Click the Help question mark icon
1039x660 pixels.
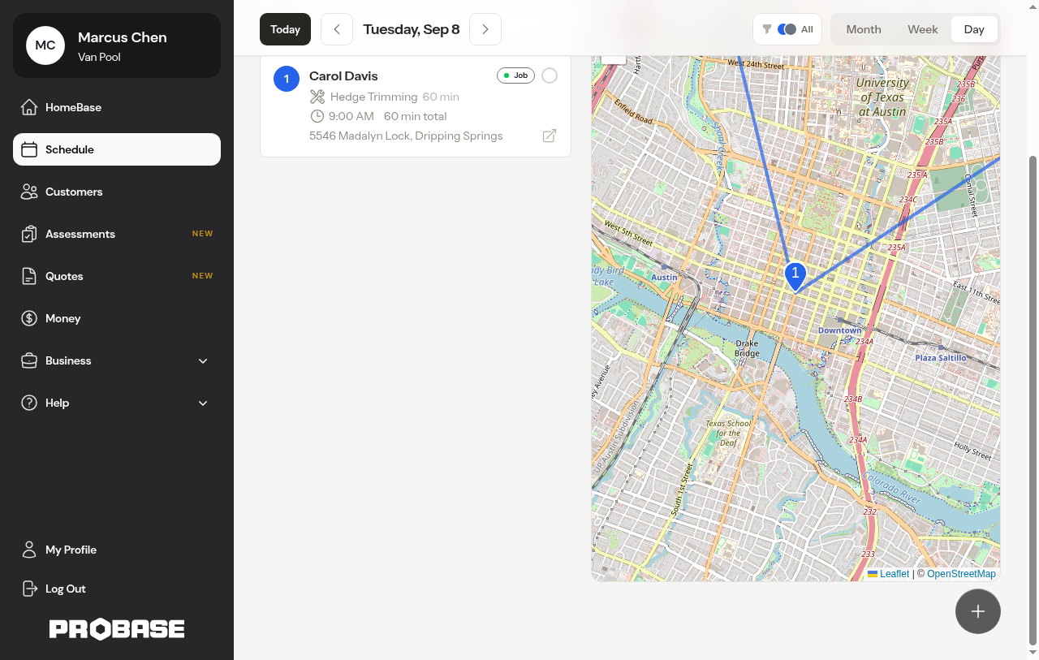point(29,403)
